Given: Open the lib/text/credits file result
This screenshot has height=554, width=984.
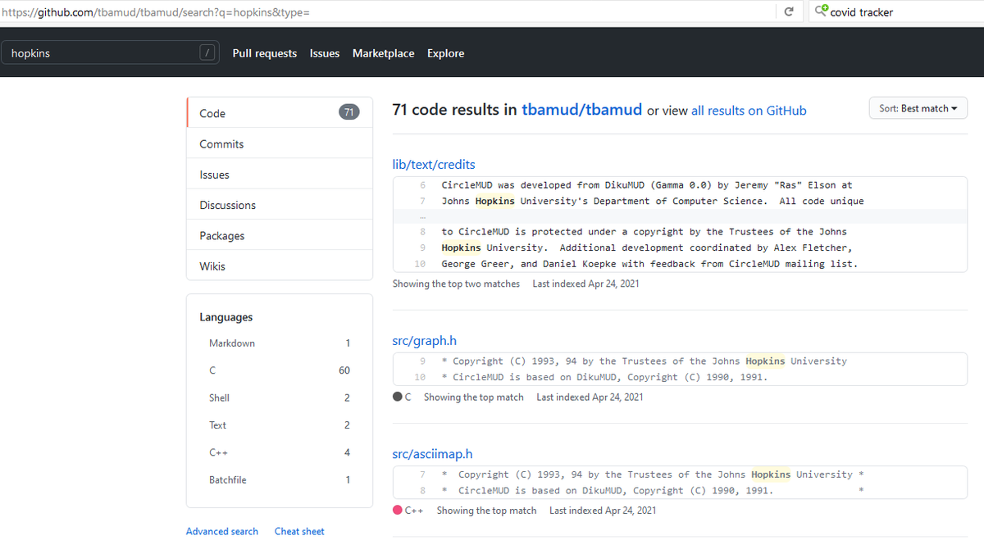Looking at the screenshot, I should point(434,164).
